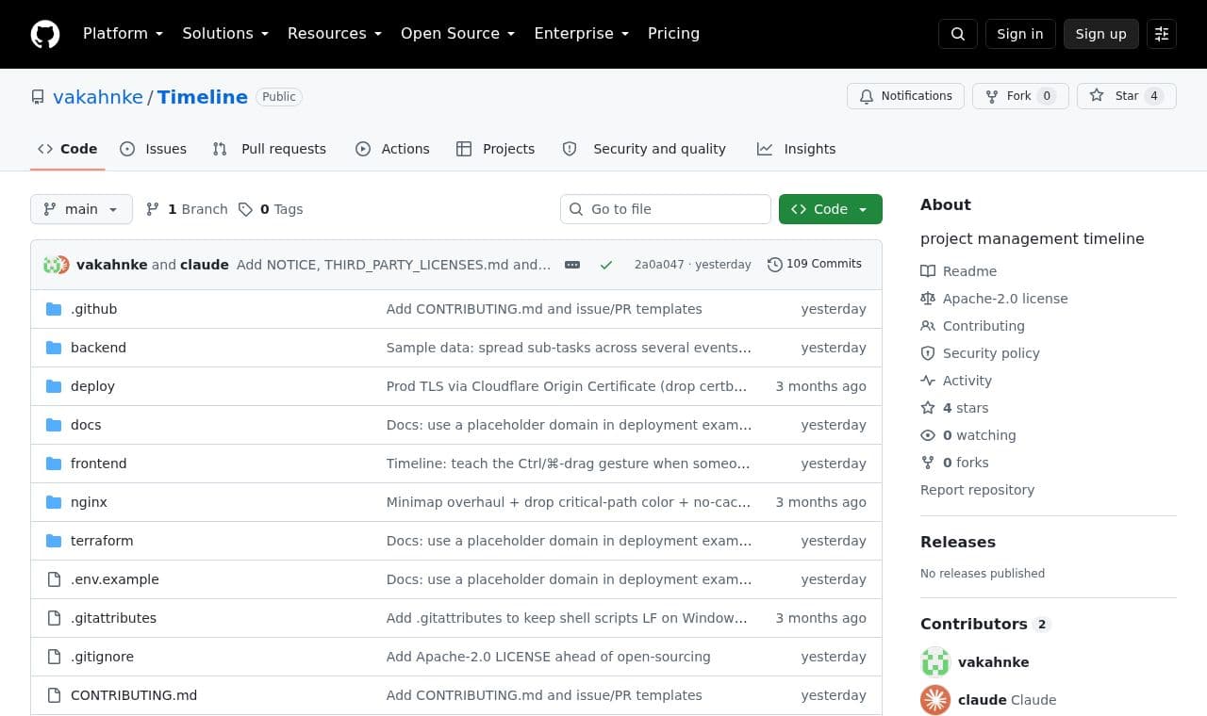Click the vakahnke owner link in the title
The width and height of the screenshot is (1207, 716).
pos(98,97)
